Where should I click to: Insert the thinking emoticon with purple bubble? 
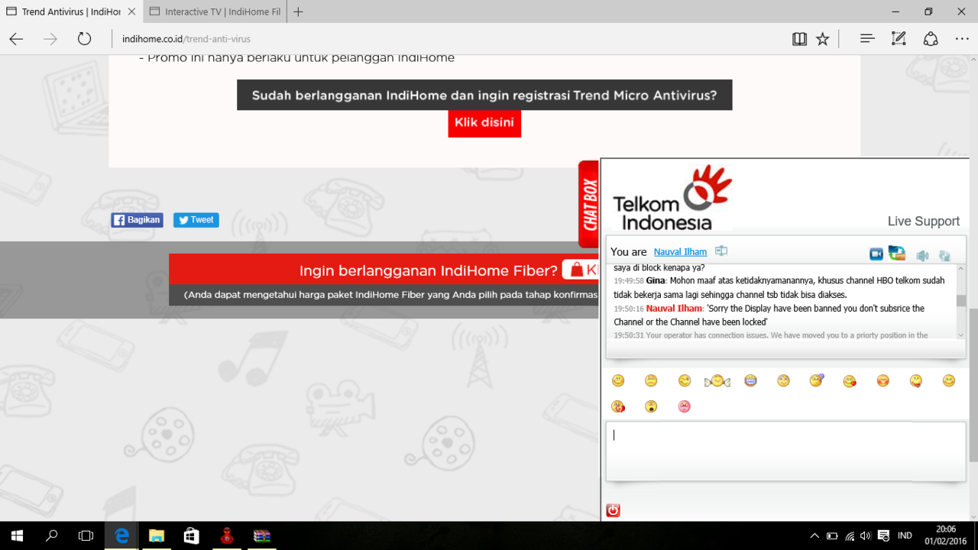point(816,380)
